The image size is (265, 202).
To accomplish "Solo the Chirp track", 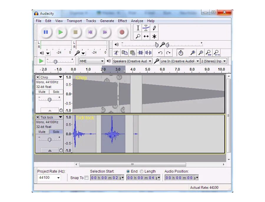I will tap(56, 92).
